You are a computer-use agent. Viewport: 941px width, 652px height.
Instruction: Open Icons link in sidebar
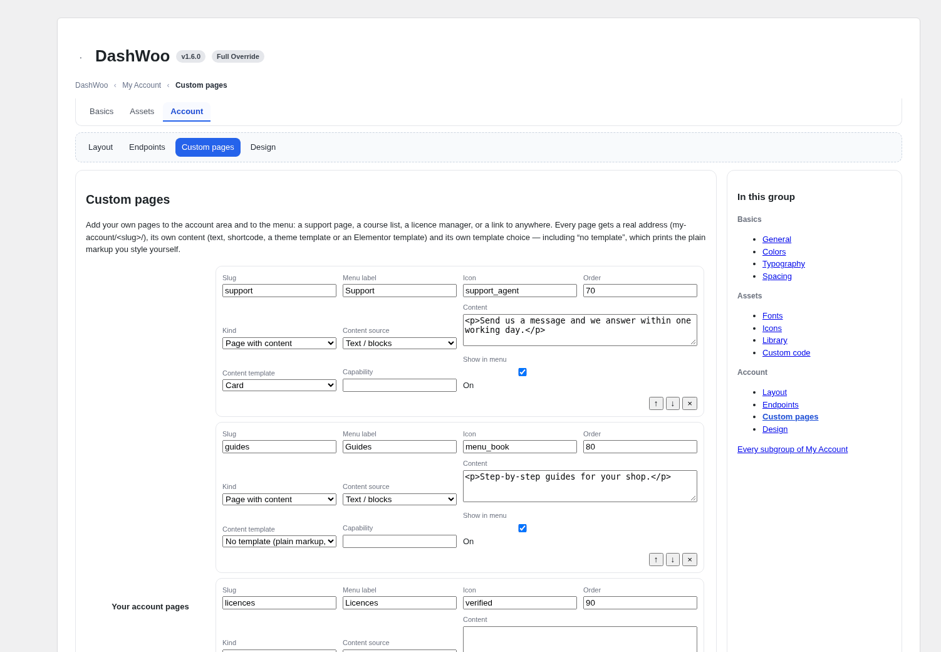click(772, 329)
